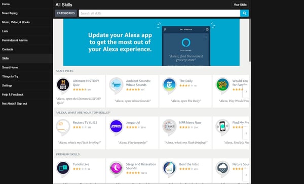Open NPR News Now title link
Screen dimensions: 304x184
tap(190, 122)
